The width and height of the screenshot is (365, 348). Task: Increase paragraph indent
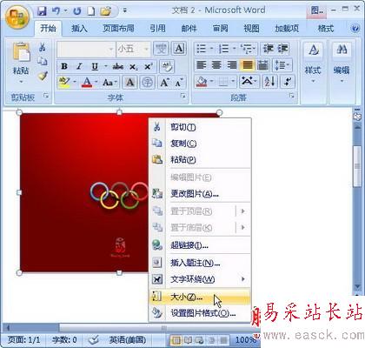pos(282,49)
